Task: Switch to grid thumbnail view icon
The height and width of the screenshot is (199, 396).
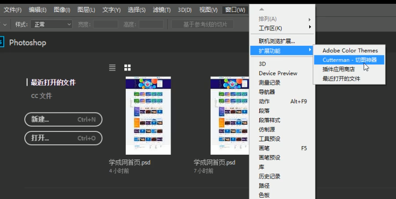Action: point(128,67)
